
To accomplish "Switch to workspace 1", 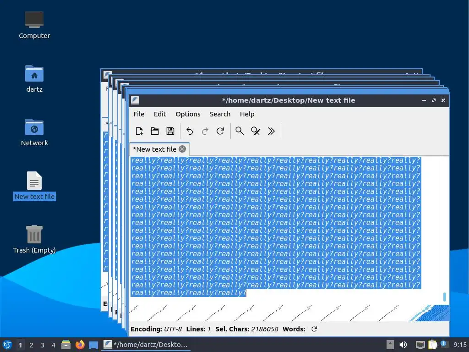I will tap(20, 345).
